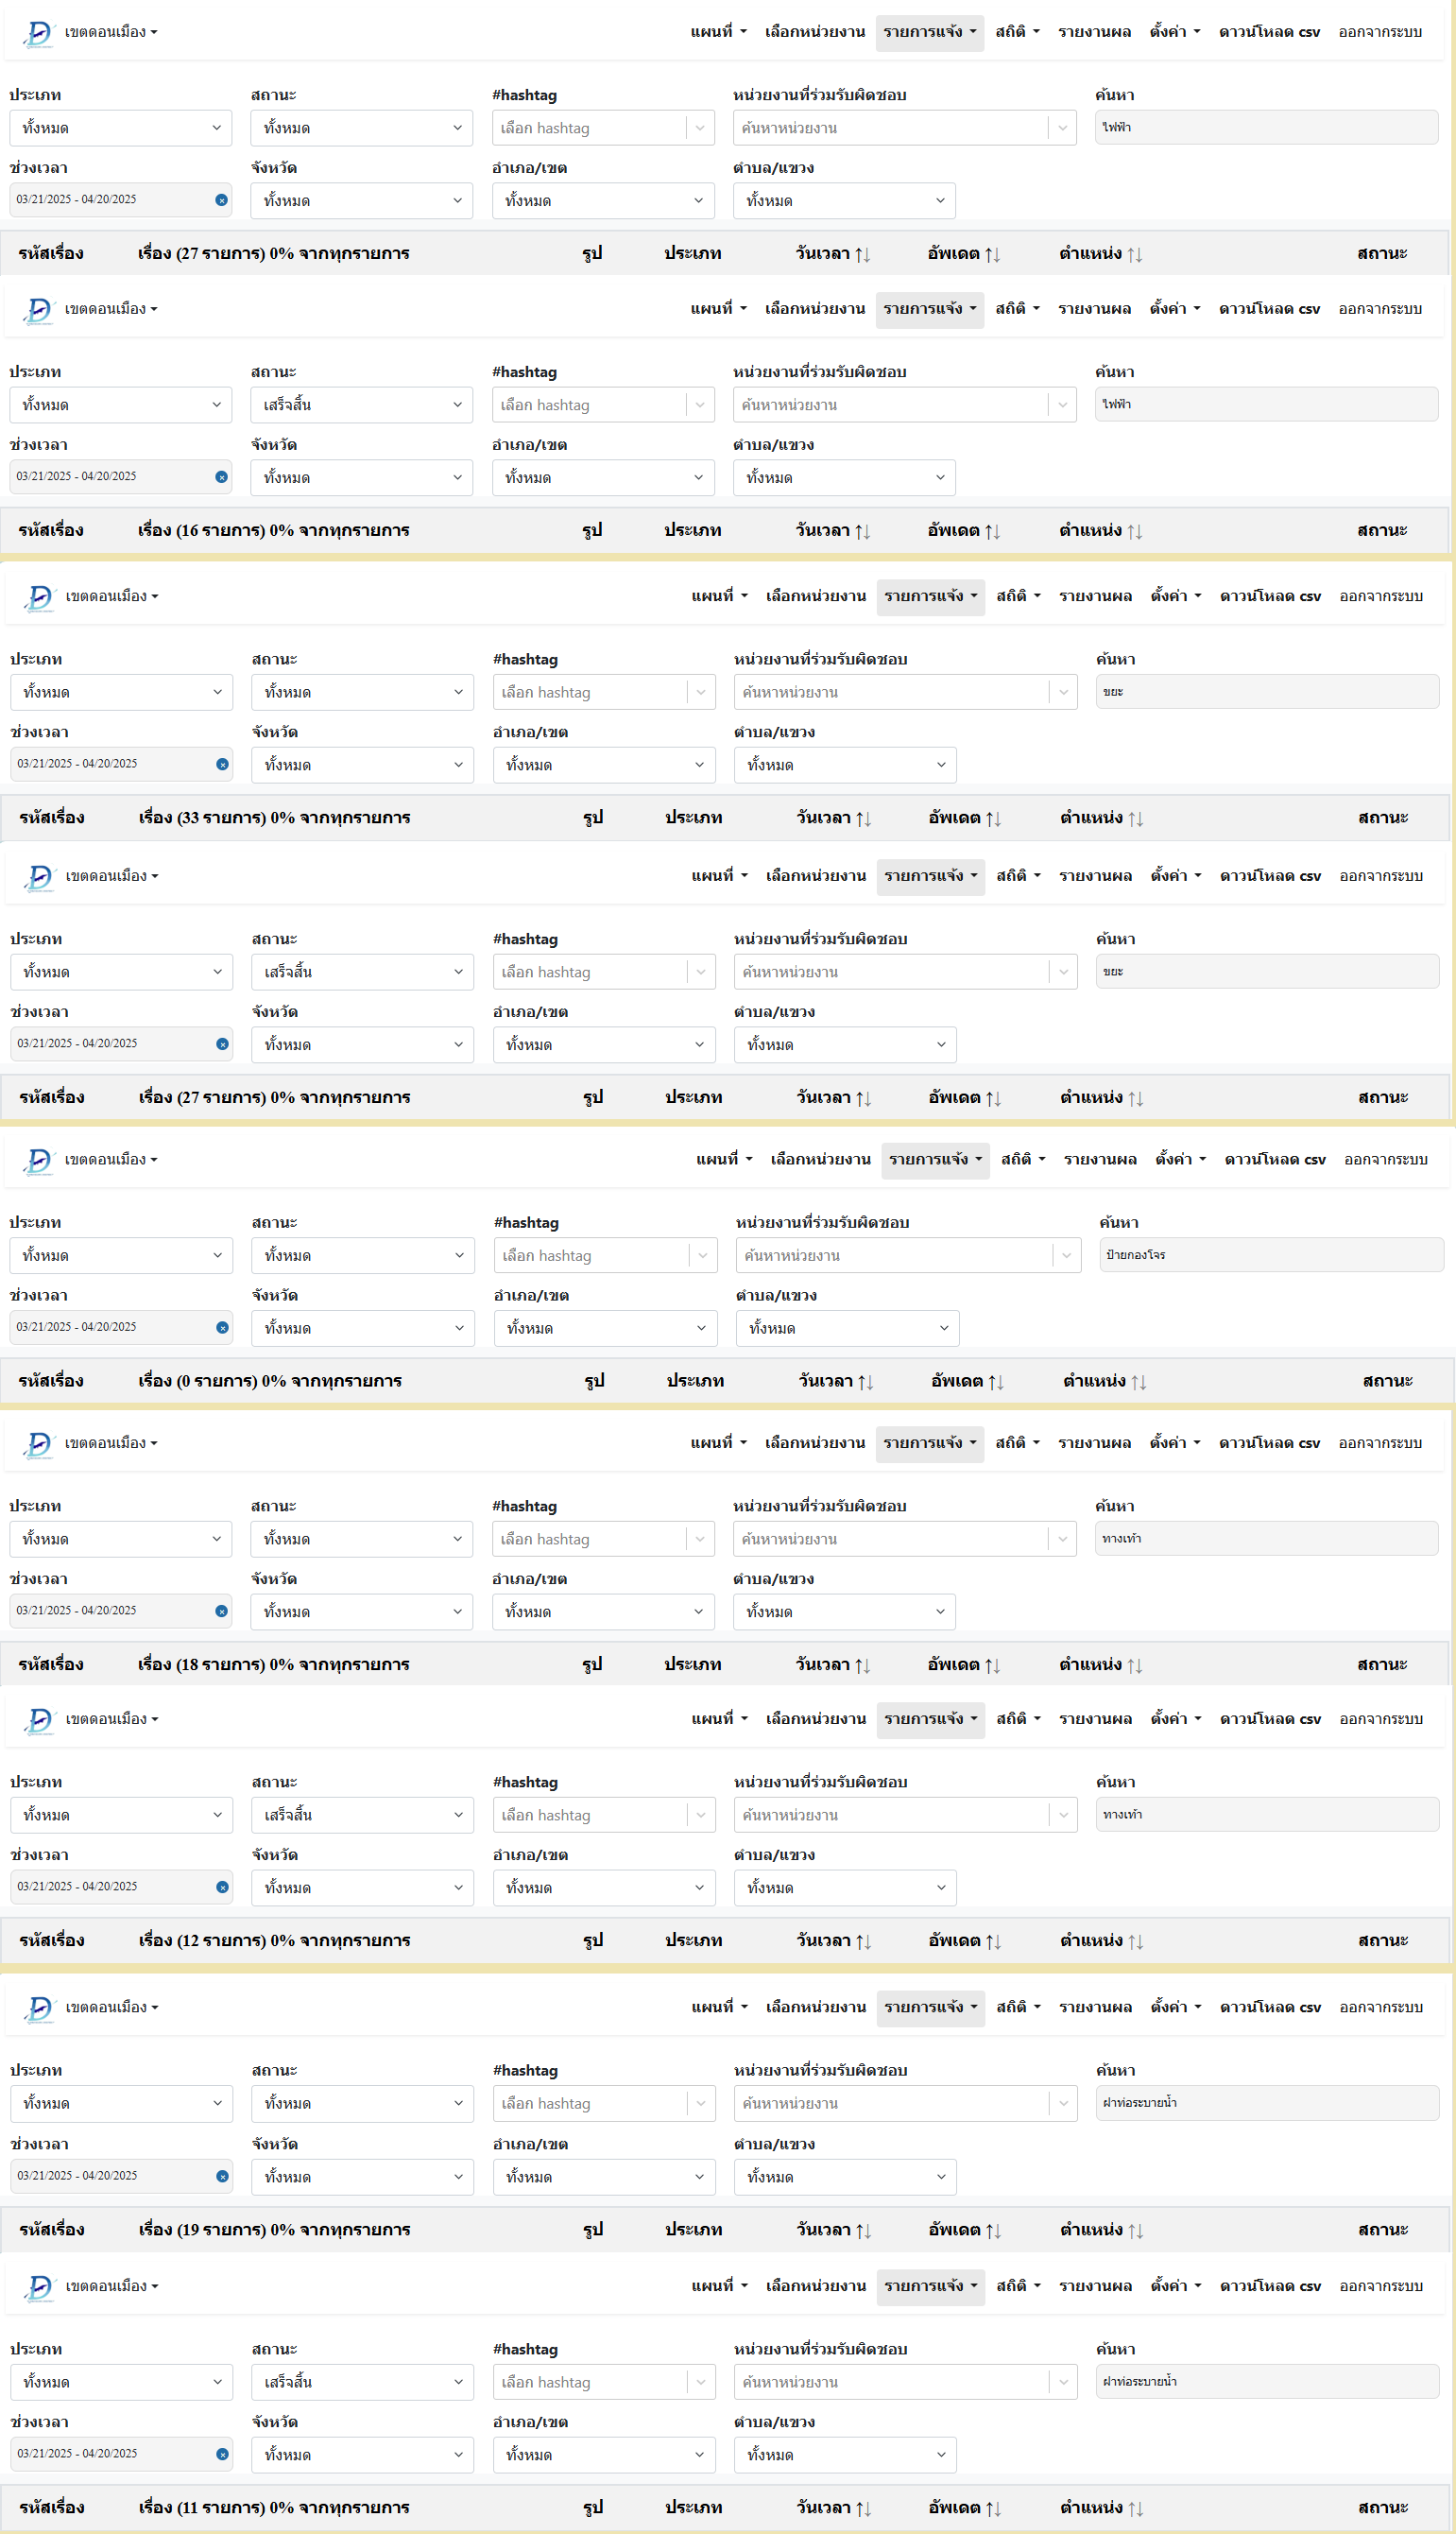
Task: Sort by วันเวลา arrows in the 18 รายการ header
Action: tap(862, 1665)
